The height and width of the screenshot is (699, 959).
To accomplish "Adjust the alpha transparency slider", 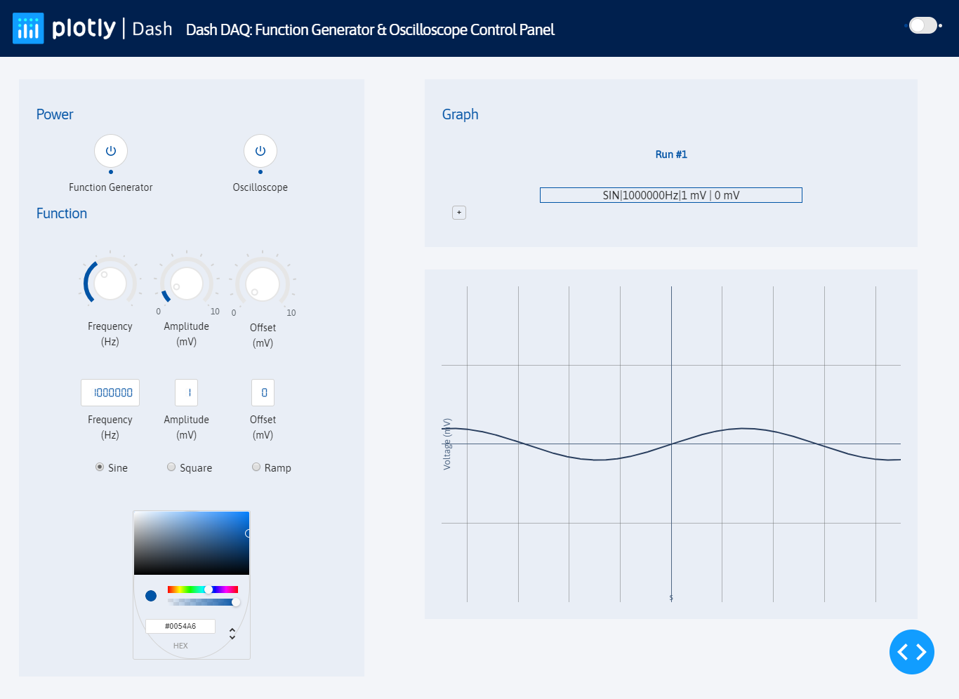I will point(203,602).
